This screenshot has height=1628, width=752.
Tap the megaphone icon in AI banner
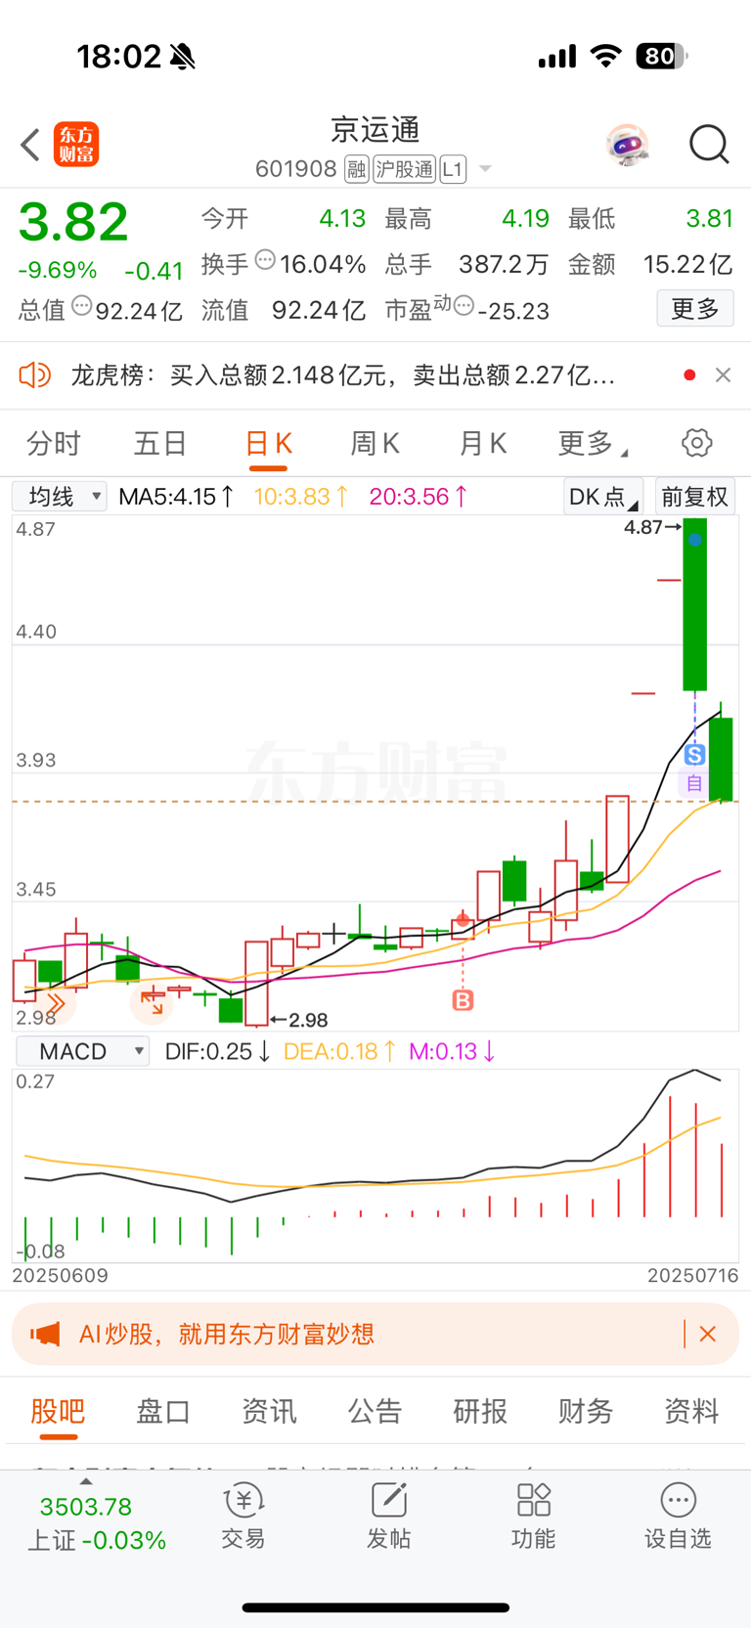click(x=45, y=1334)
